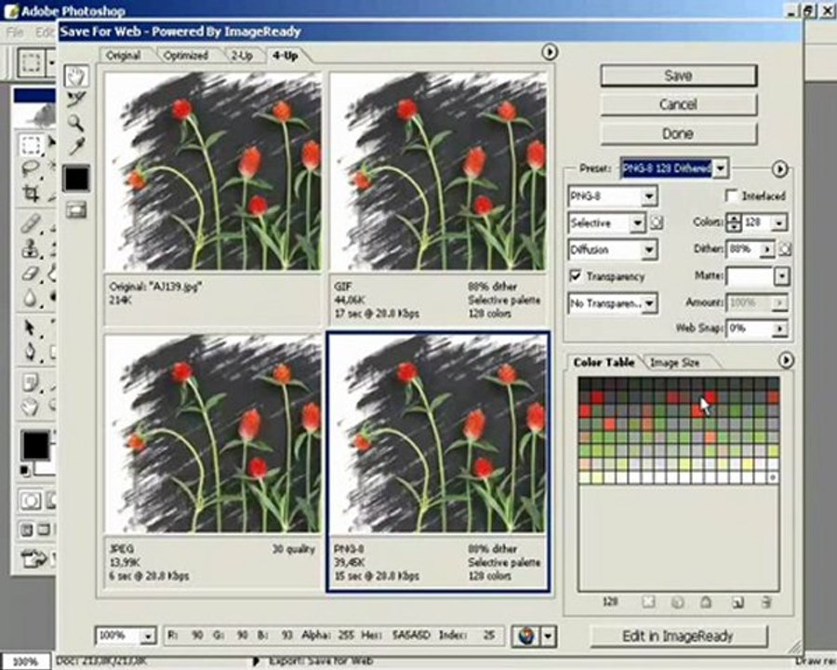Click the Save button
Image resolution: width=837 pixels, height=670 pixels.
pyautogui.click(x=679, y=76)
